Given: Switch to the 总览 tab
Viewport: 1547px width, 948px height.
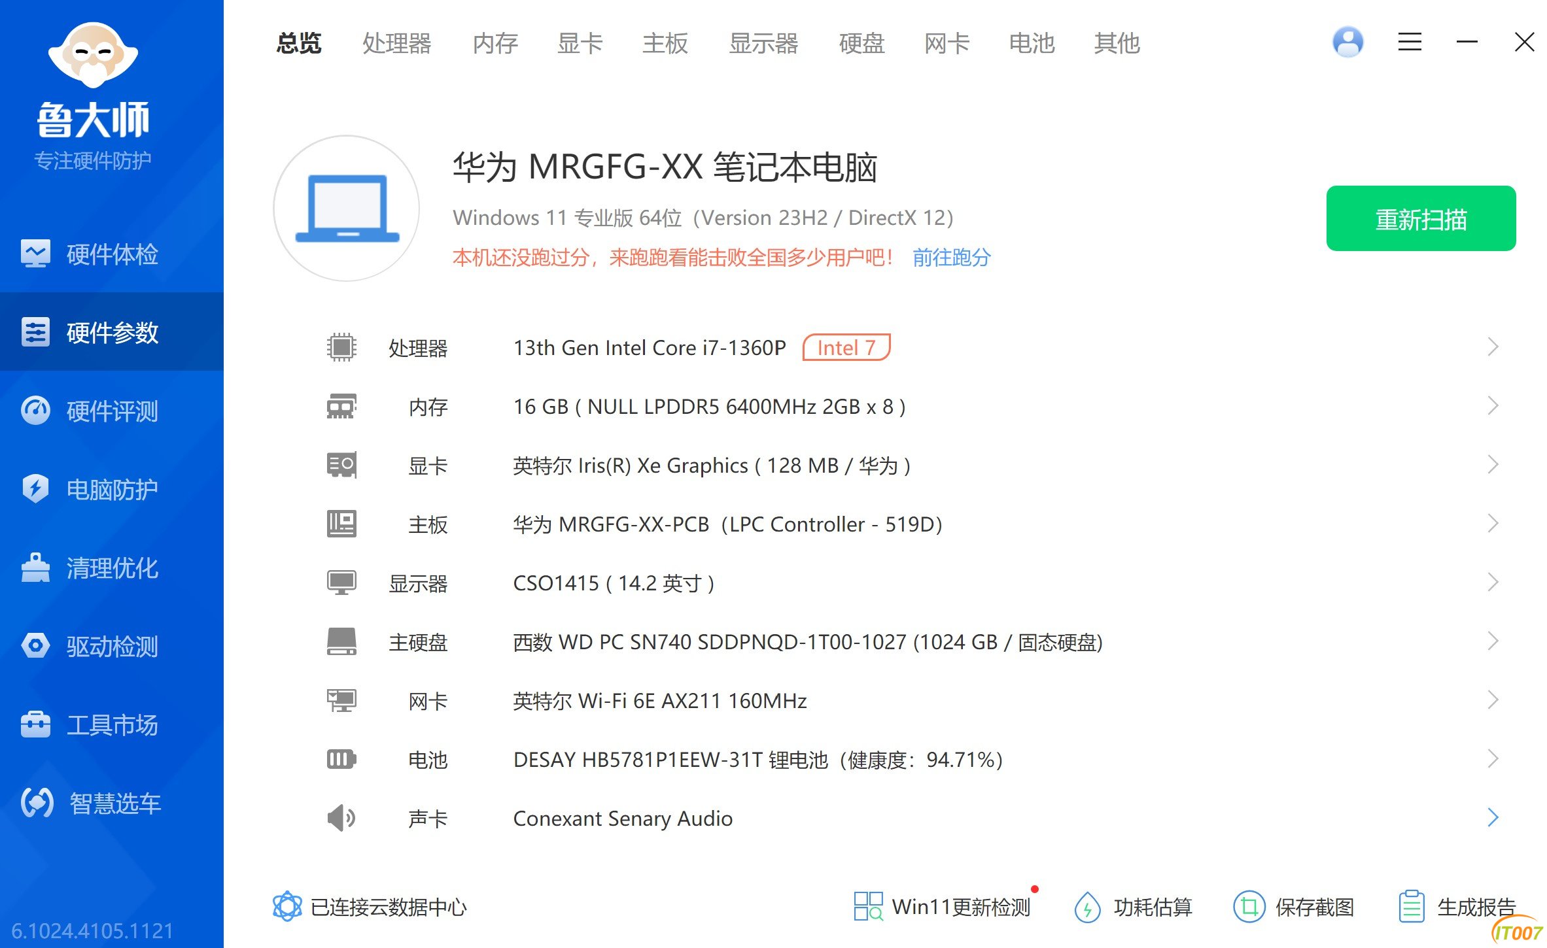Looking at the screenshot, I should (299, 43).
